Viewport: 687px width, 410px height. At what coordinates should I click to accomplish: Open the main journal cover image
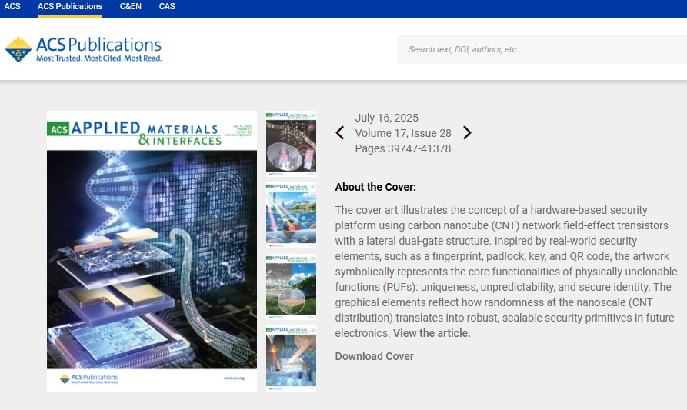tap(152, 251)
